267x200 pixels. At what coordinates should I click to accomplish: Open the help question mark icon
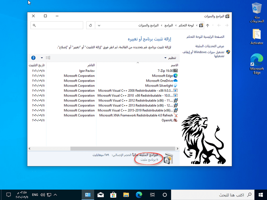[33, 58]
